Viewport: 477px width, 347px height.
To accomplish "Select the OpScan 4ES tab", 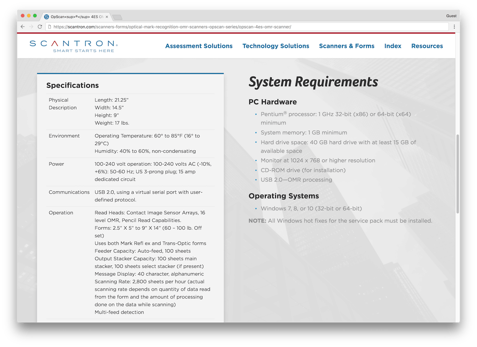I will pos(77,17).
